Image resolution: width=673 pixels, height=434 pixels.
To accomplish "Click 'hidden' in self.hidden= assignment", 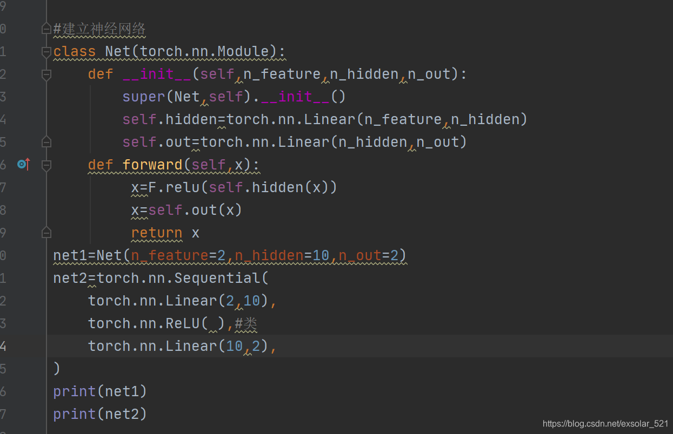I will click(x=191, y=119).
